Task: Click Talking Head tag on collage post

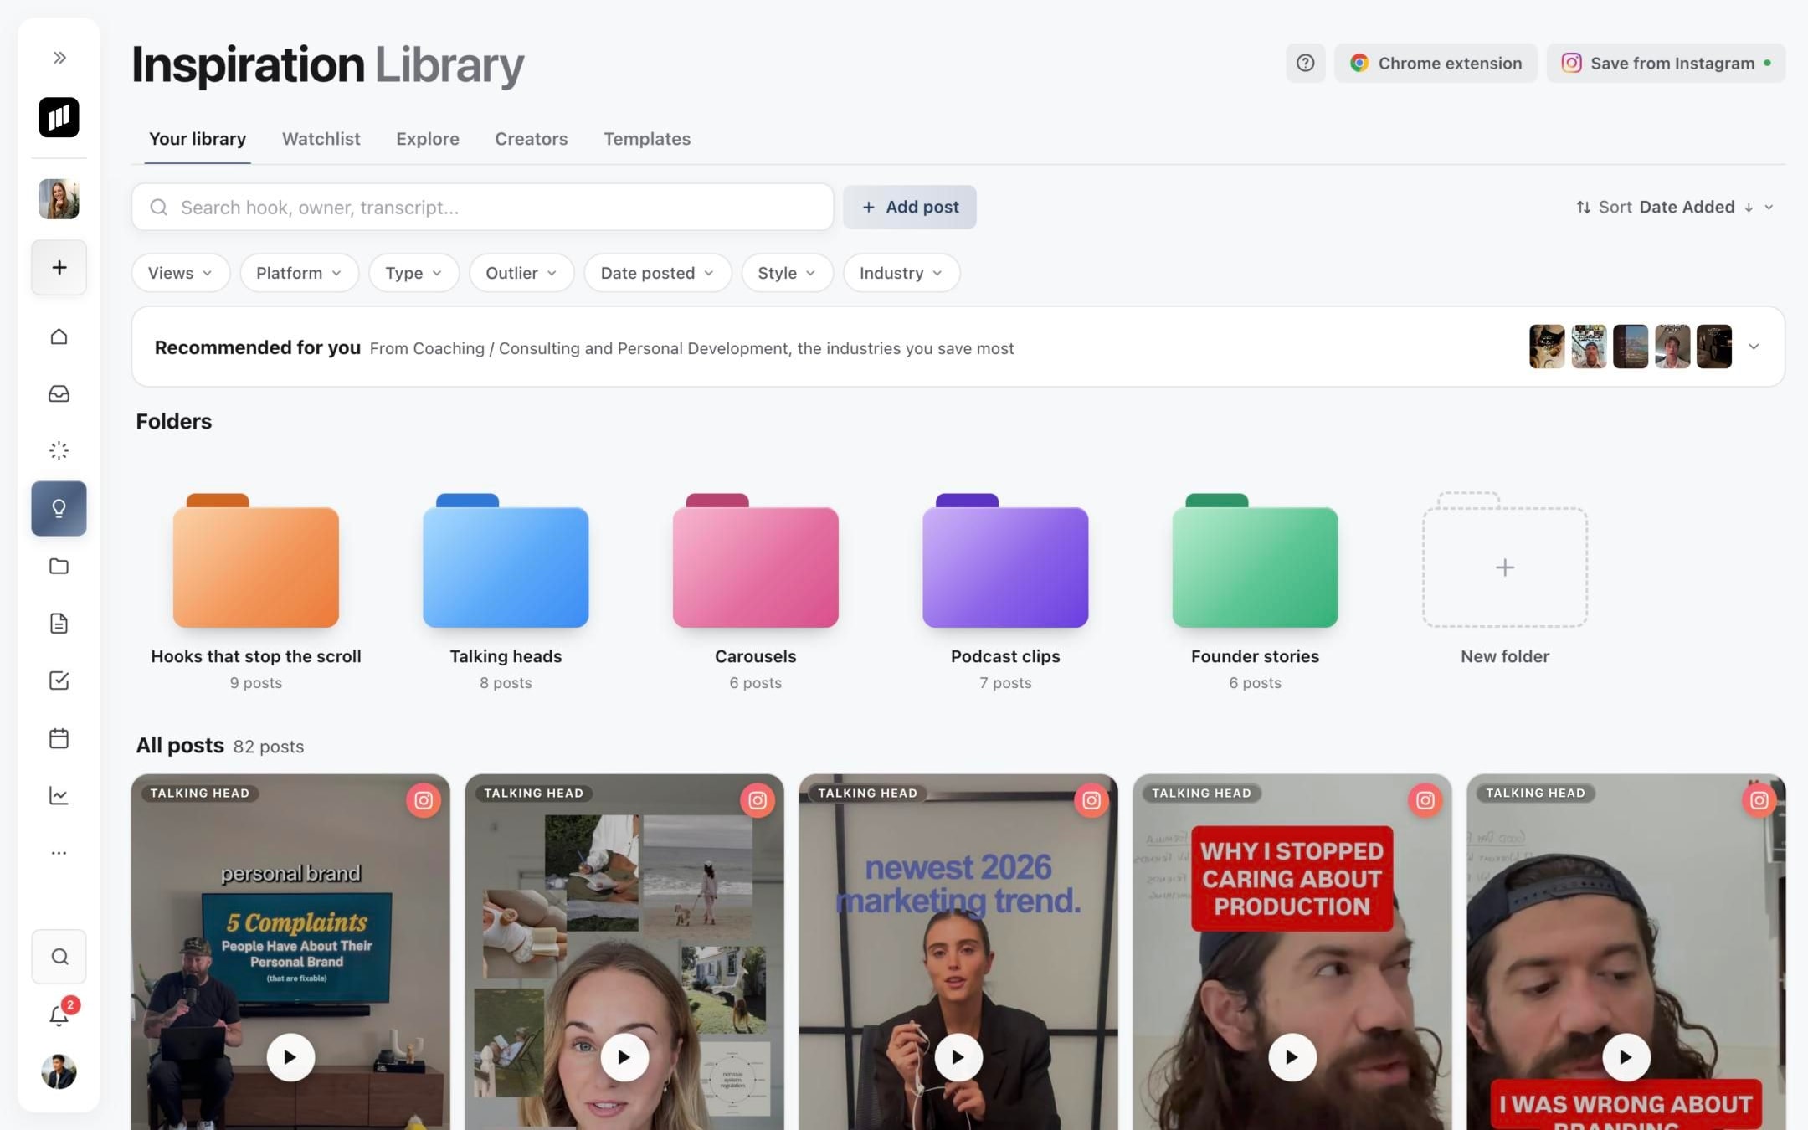Action: [533, 794]
